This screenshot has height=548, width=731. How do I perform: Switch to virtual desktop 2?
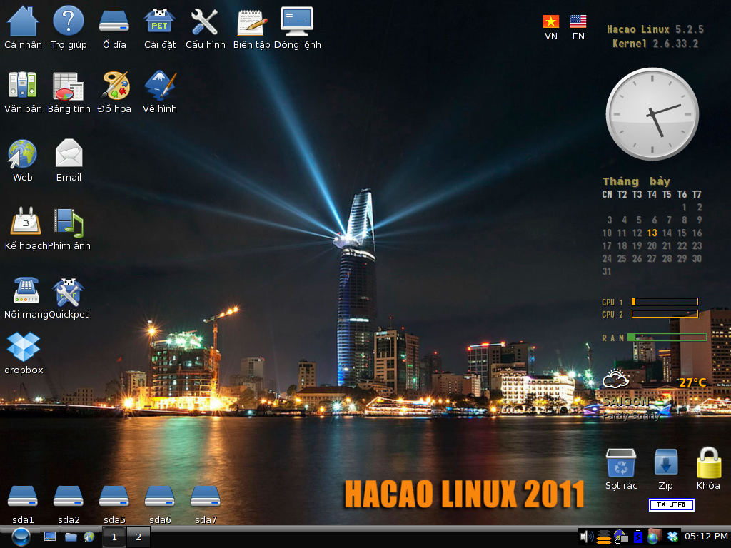tap(138, 537)
